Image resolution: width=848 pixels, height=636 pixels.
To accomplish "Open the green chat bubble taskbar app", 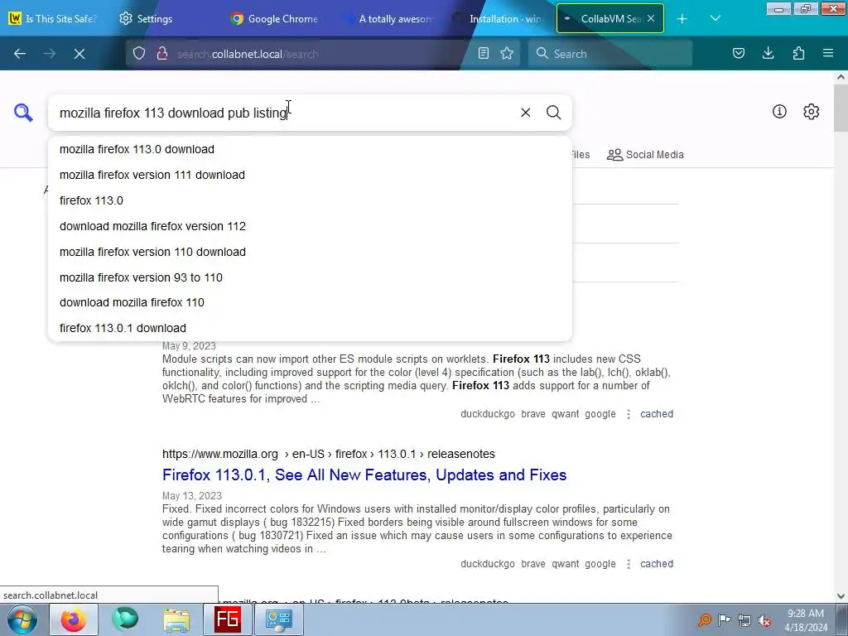I will pyautogui.click(x=125, y=619).
